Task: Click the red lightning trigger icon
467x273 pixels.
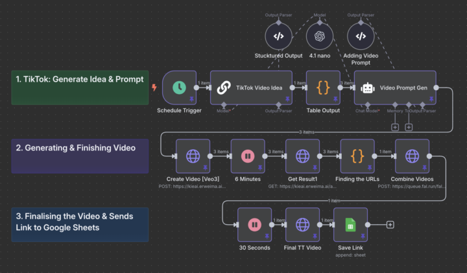Action: [x=154, y=88]
